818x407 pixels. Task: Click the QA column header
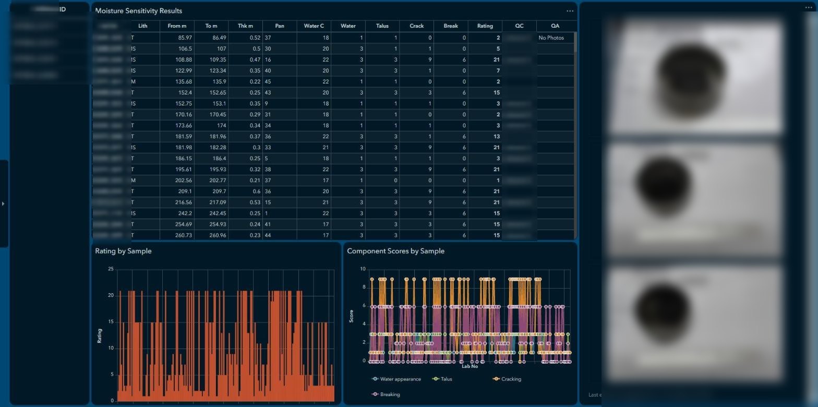555,26
